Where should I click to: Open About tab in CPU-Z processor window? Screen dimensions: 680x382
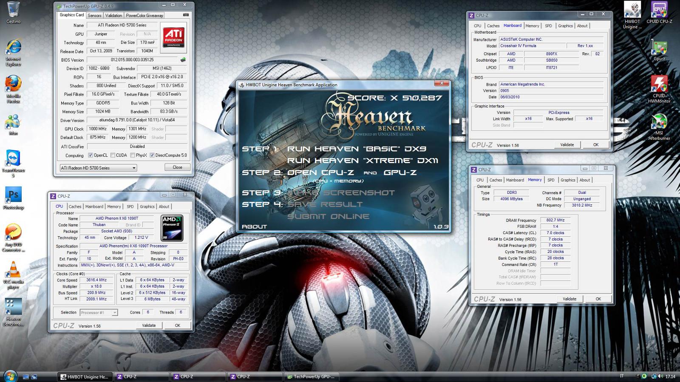164,207
